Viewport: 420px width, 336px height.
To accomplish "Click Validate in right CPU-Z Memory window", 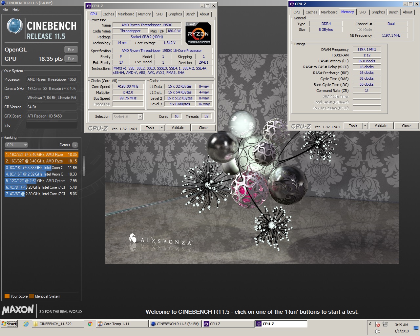I will click(381, 126).
